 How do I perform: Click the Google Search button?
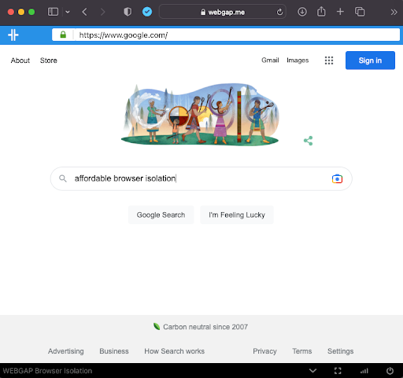(x=161, y=215)
